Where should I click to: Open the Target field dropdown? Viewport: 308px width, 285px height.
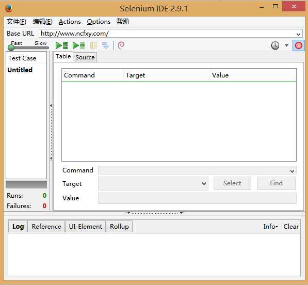tap(204, 184)
